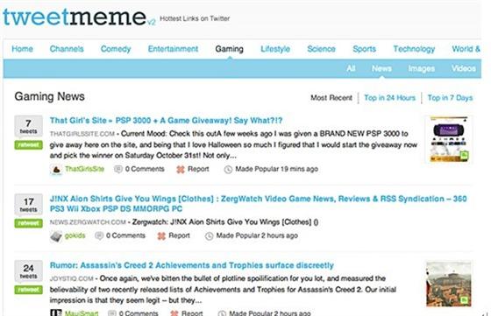Go to the Science category
Viewport: 491px width, 316px height.
[321, 49]
